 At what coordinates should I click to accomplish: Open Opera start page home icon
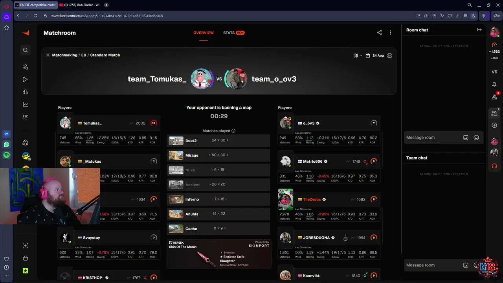[x=6, y=17]
